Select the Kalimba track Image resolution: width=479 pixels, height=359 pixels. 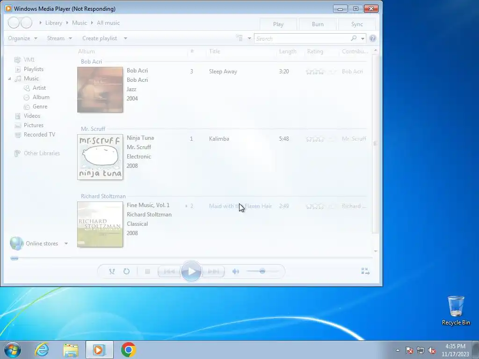219,138
